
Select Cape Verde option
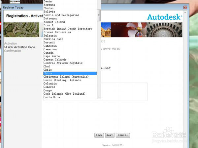point(70,56)
